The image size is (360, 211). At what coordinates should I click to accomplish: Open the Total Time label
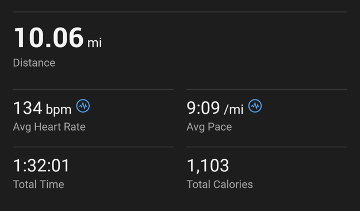[x=39, y=185]
